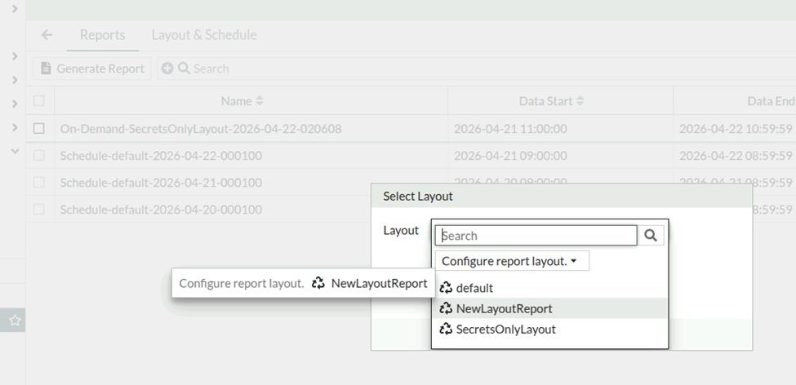
Task: Click the document icon on Generate Report
Action: (x=46, y=69)
